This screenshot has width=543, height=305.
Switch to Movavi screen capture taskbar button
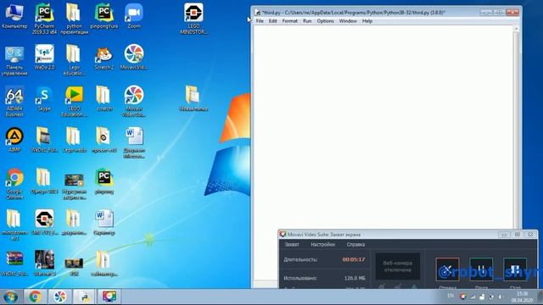pyautogui.click(x=109, y=297)
